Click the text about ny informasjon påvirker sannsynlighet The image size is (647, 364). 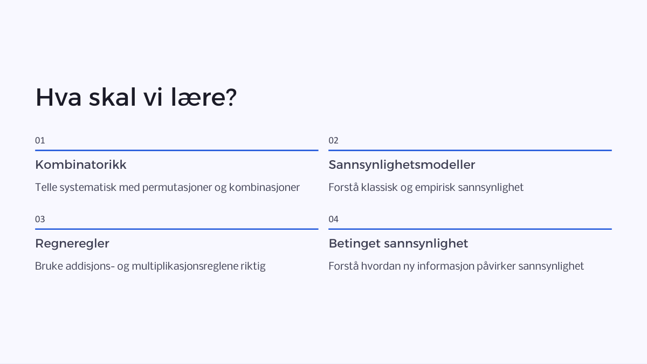(456, 266)
